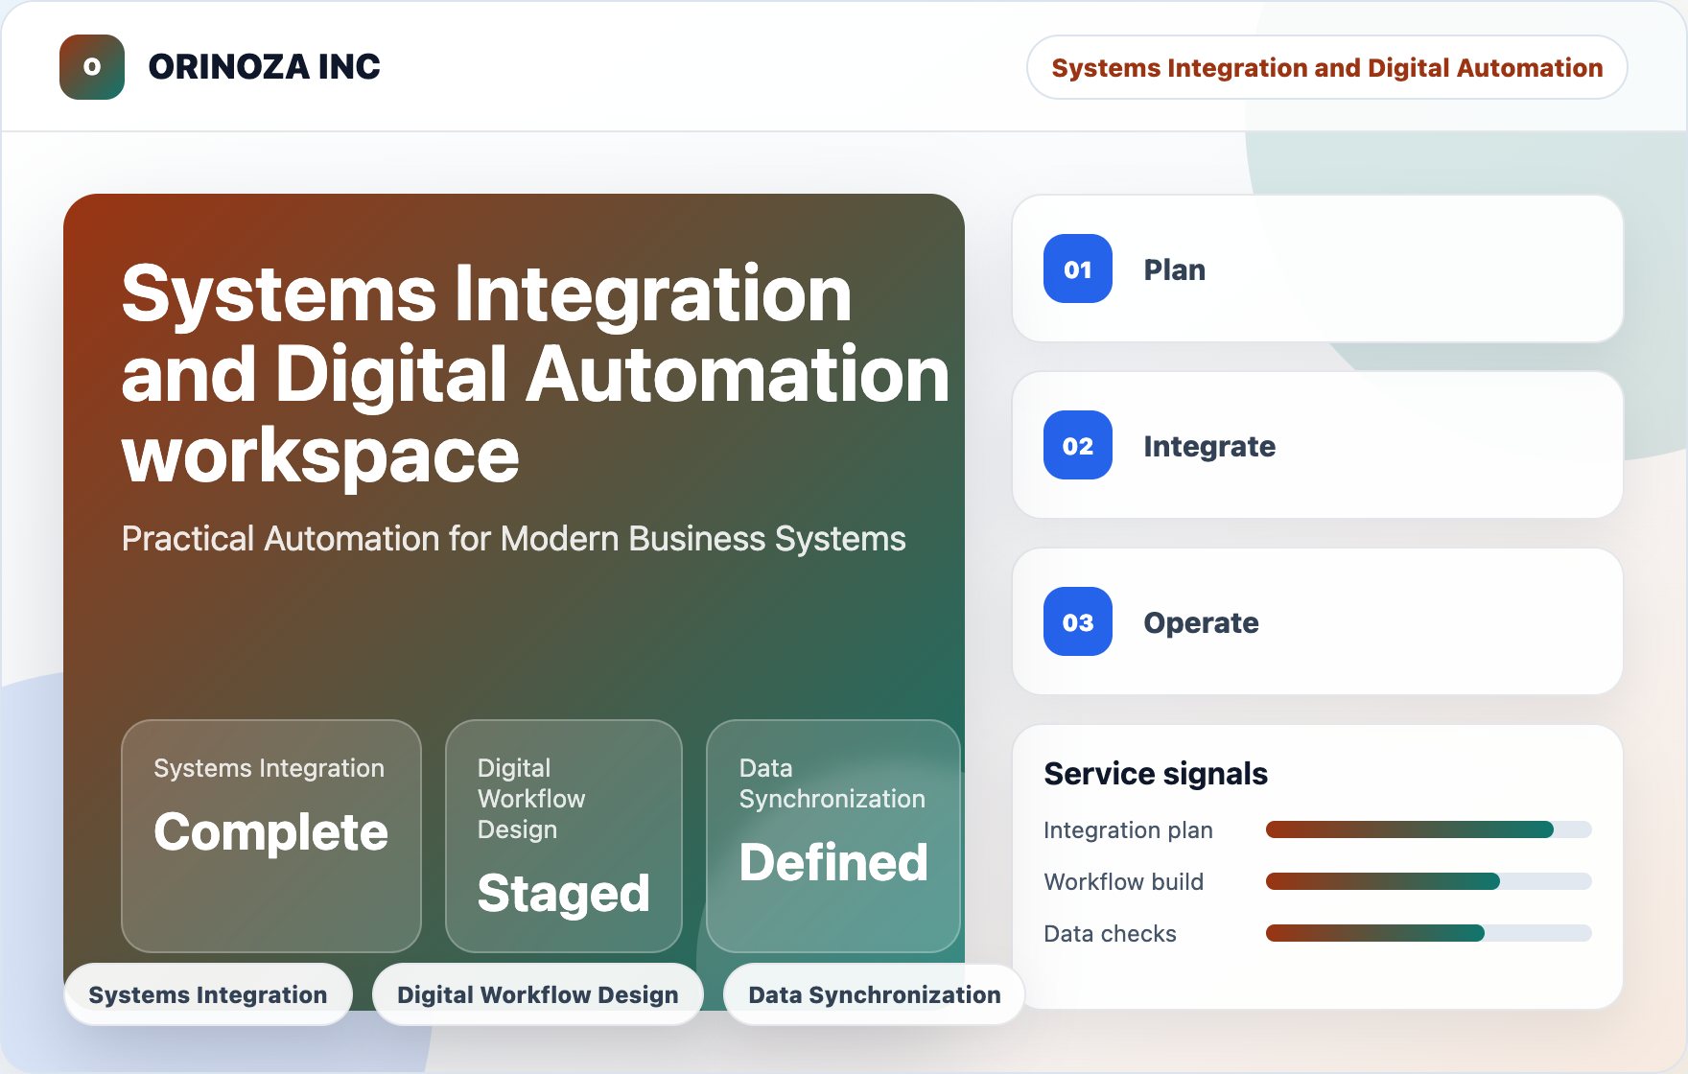Open the Operate step card

click(x=1318, y=621)
